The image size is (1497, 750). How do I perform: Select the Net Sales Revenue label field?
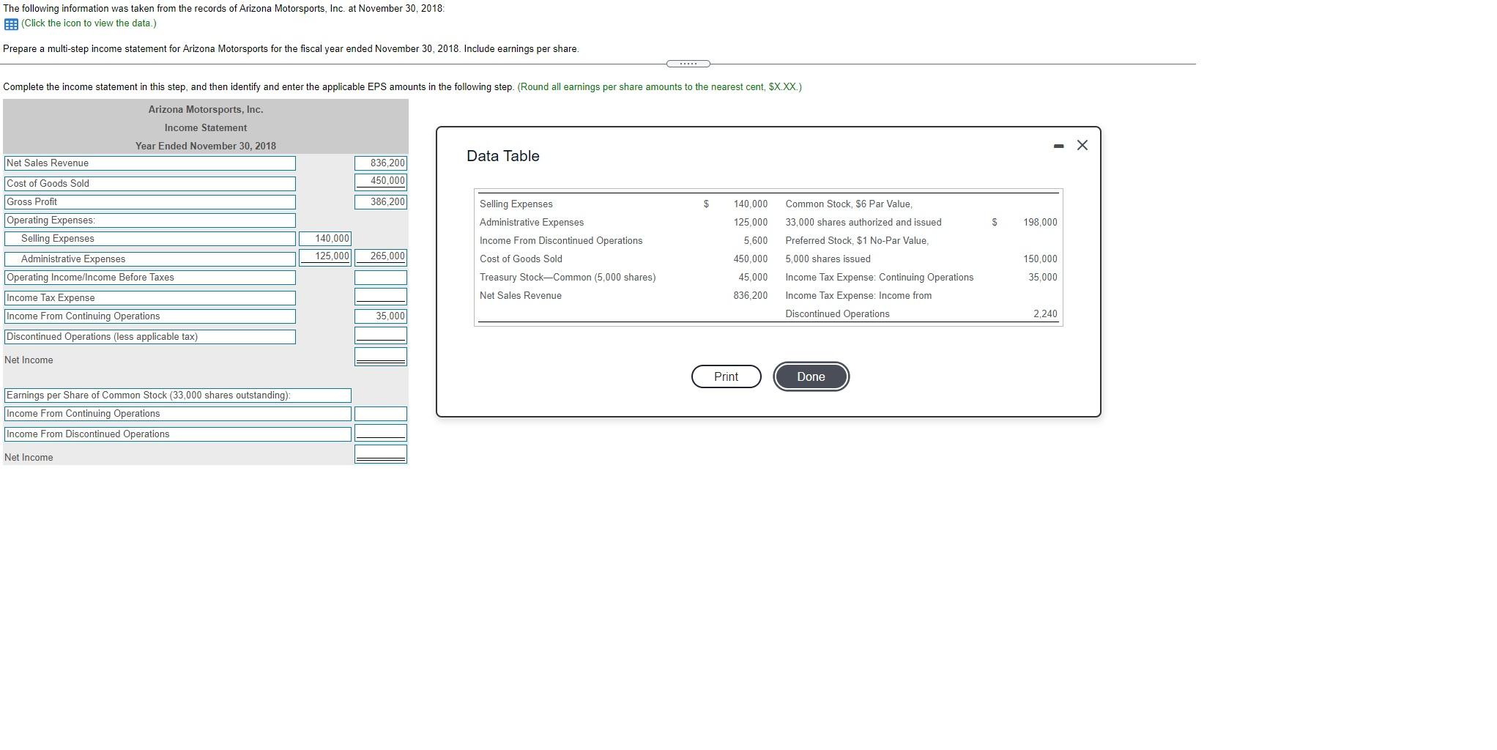(150, 163)
